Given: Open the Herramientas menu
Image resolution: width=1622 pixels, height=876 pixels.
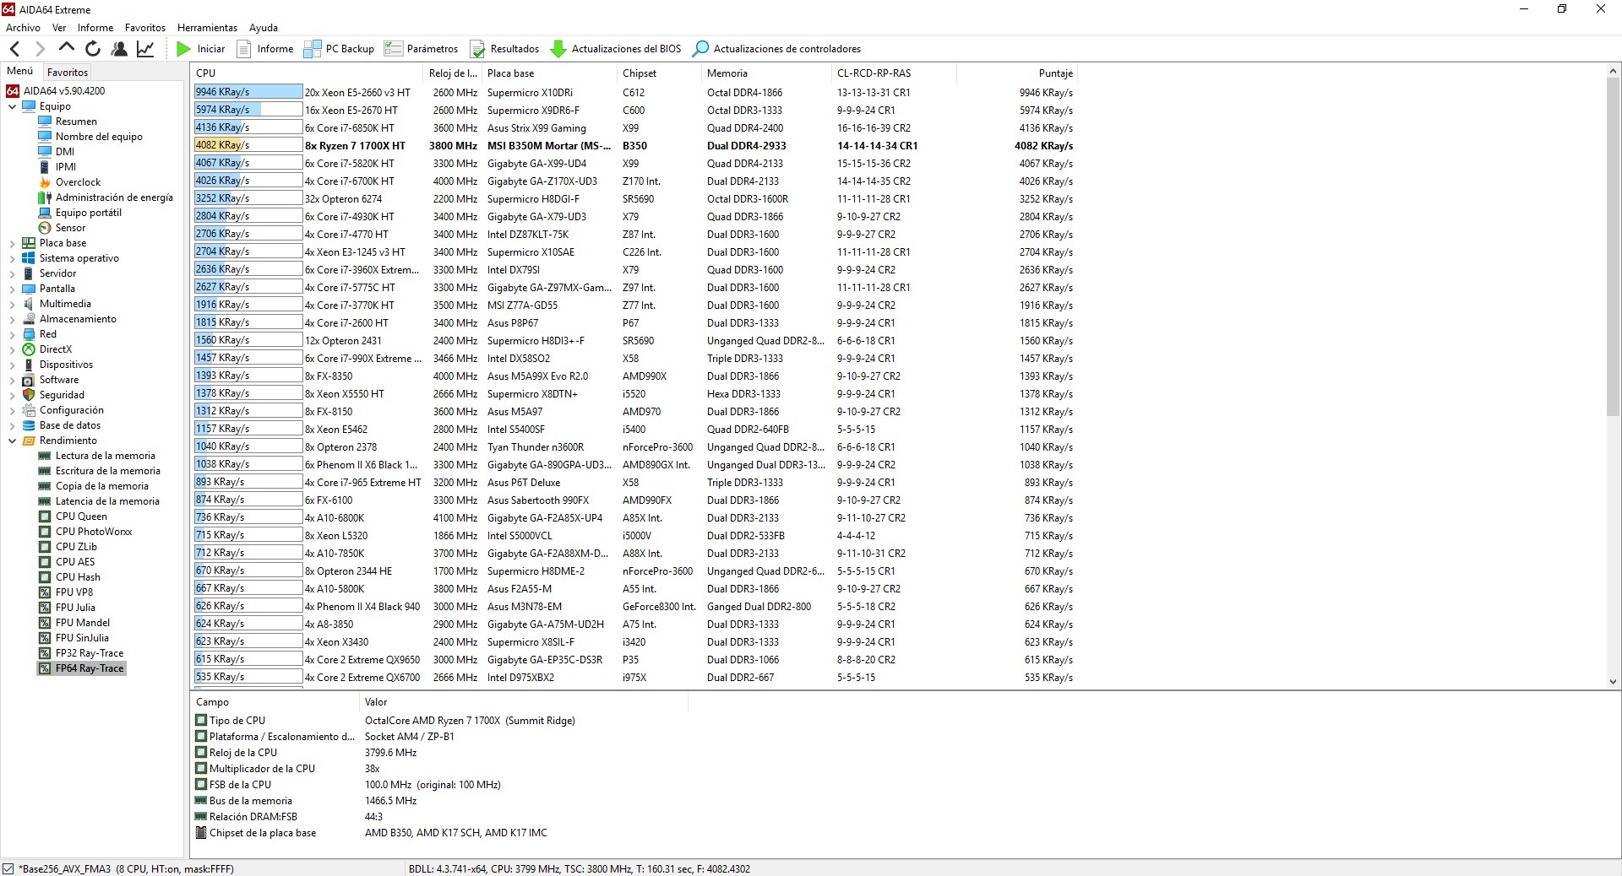Looking at the screenshot, I should click(x=207, y=28).
